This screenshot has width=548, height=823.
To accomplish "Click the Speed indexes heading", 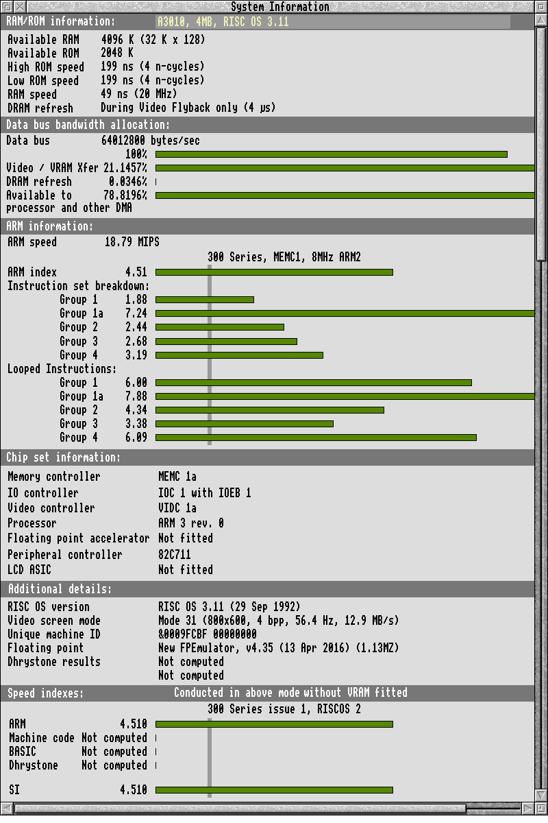I will [46, 693].
